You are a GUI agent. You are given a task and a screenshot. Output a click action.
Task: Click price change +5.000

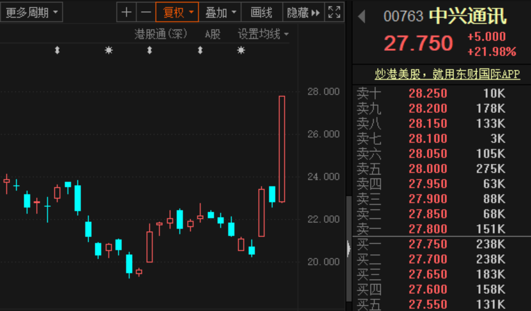487,37
